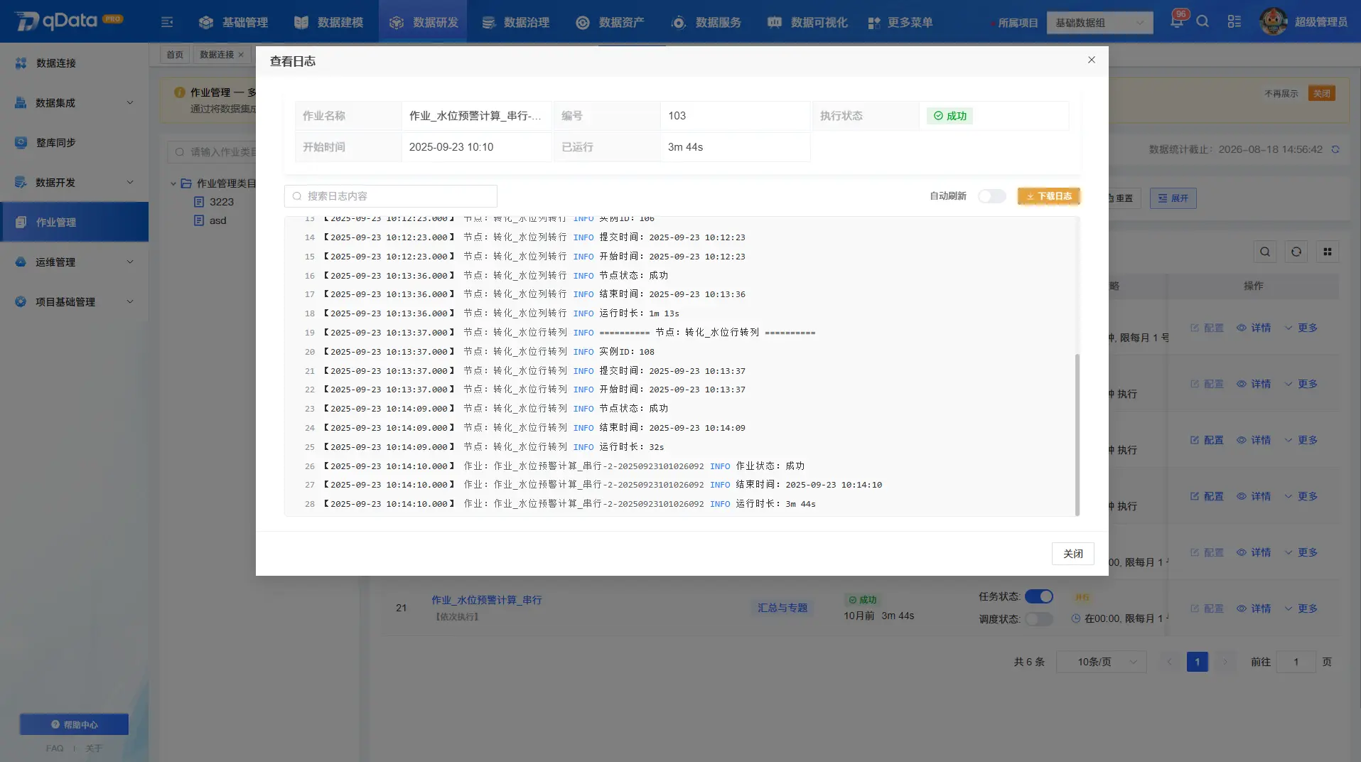Click the 作业管理 sidebar icon
This screenshot has width=1361, height=762.
21,222
